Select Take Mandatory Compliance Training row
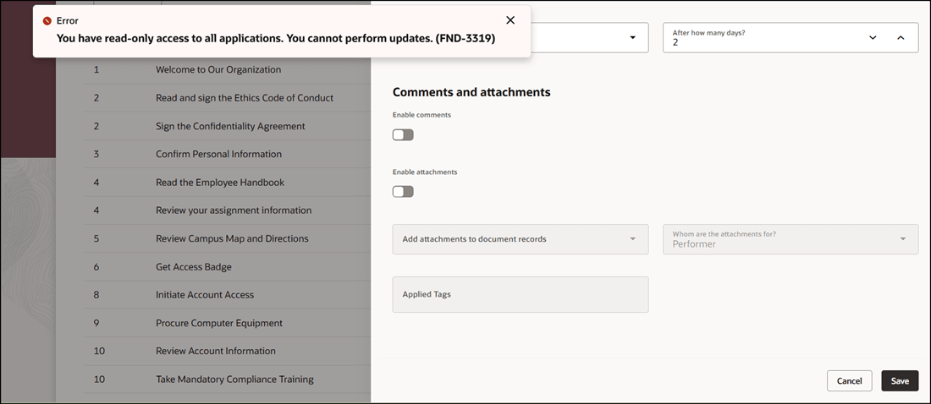This screenshot has width=931, height=404. tap(234, 379)
